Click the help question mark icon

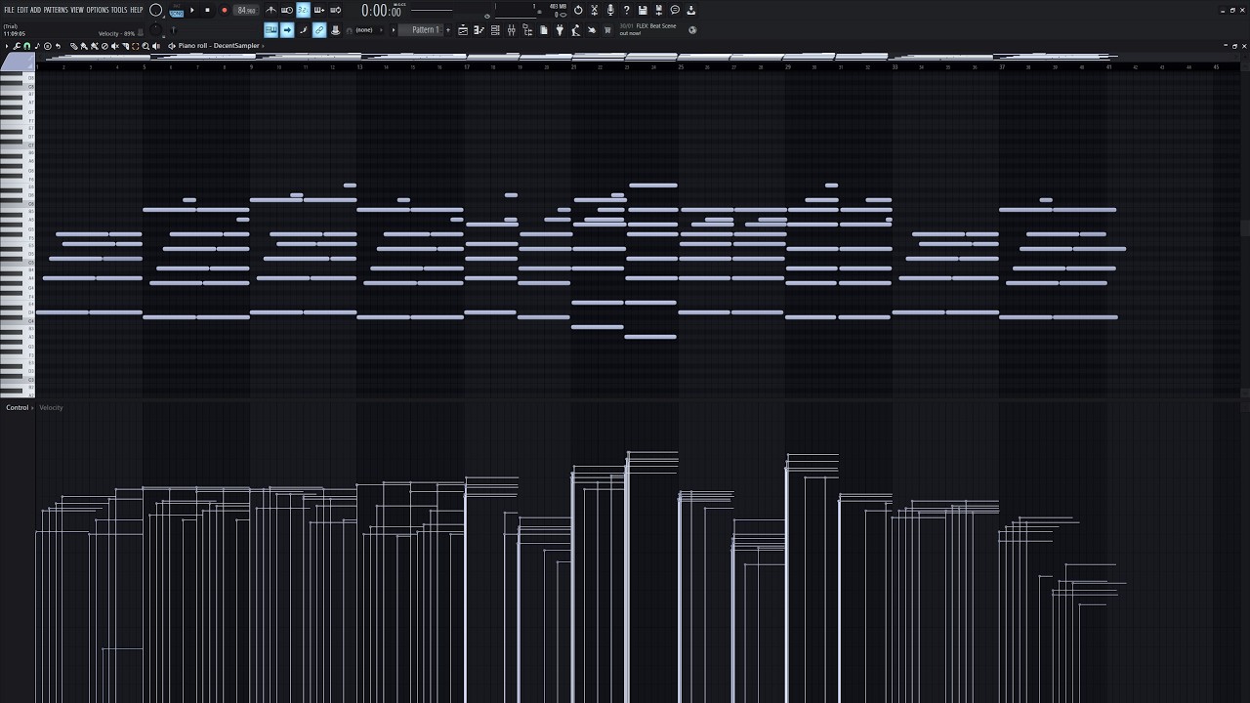tap(626, 10)
